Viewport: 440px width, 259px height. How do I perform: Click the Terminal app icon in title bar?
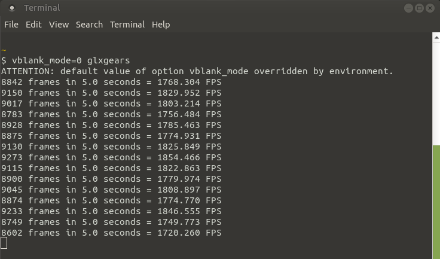tap(12, 8)
